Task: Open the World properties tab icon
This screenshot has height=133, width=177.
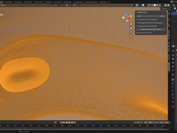Action: 173,70
